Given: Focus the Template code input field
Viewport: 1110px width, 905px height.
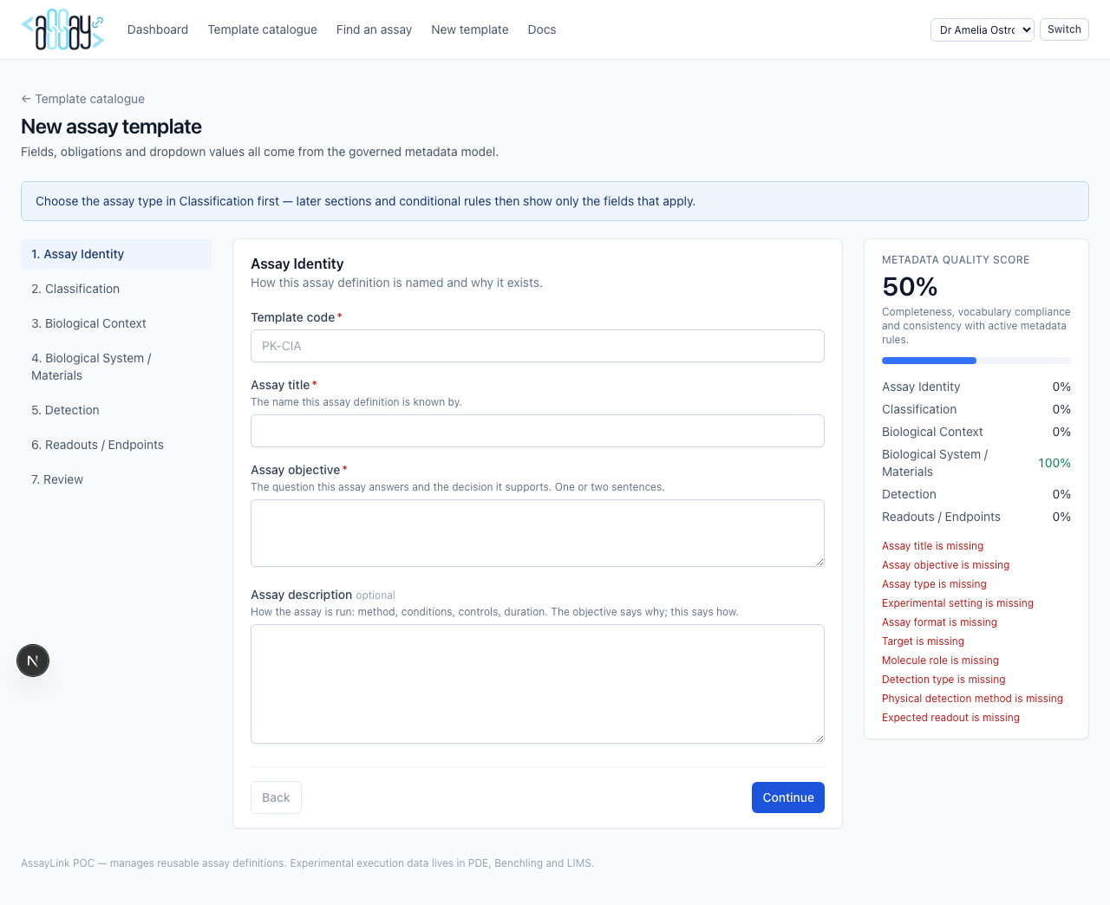Looking at the screenshot, I should pos(538,346).
